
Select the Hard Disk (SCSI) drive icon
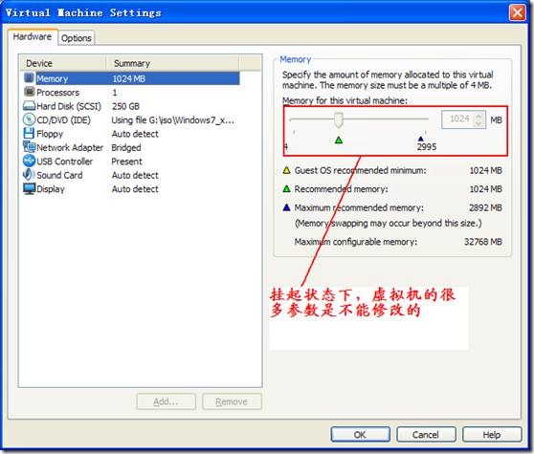[30, 106]
